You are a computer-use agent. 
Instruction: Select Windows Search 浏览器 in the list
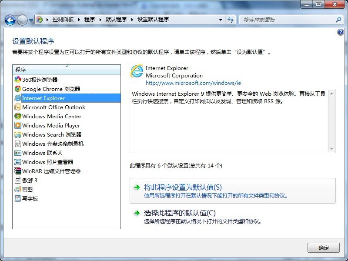52,134
